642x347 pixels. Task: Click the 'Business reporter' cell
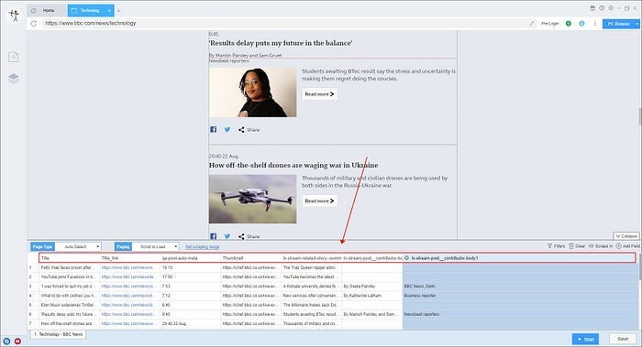click(520, 296)
